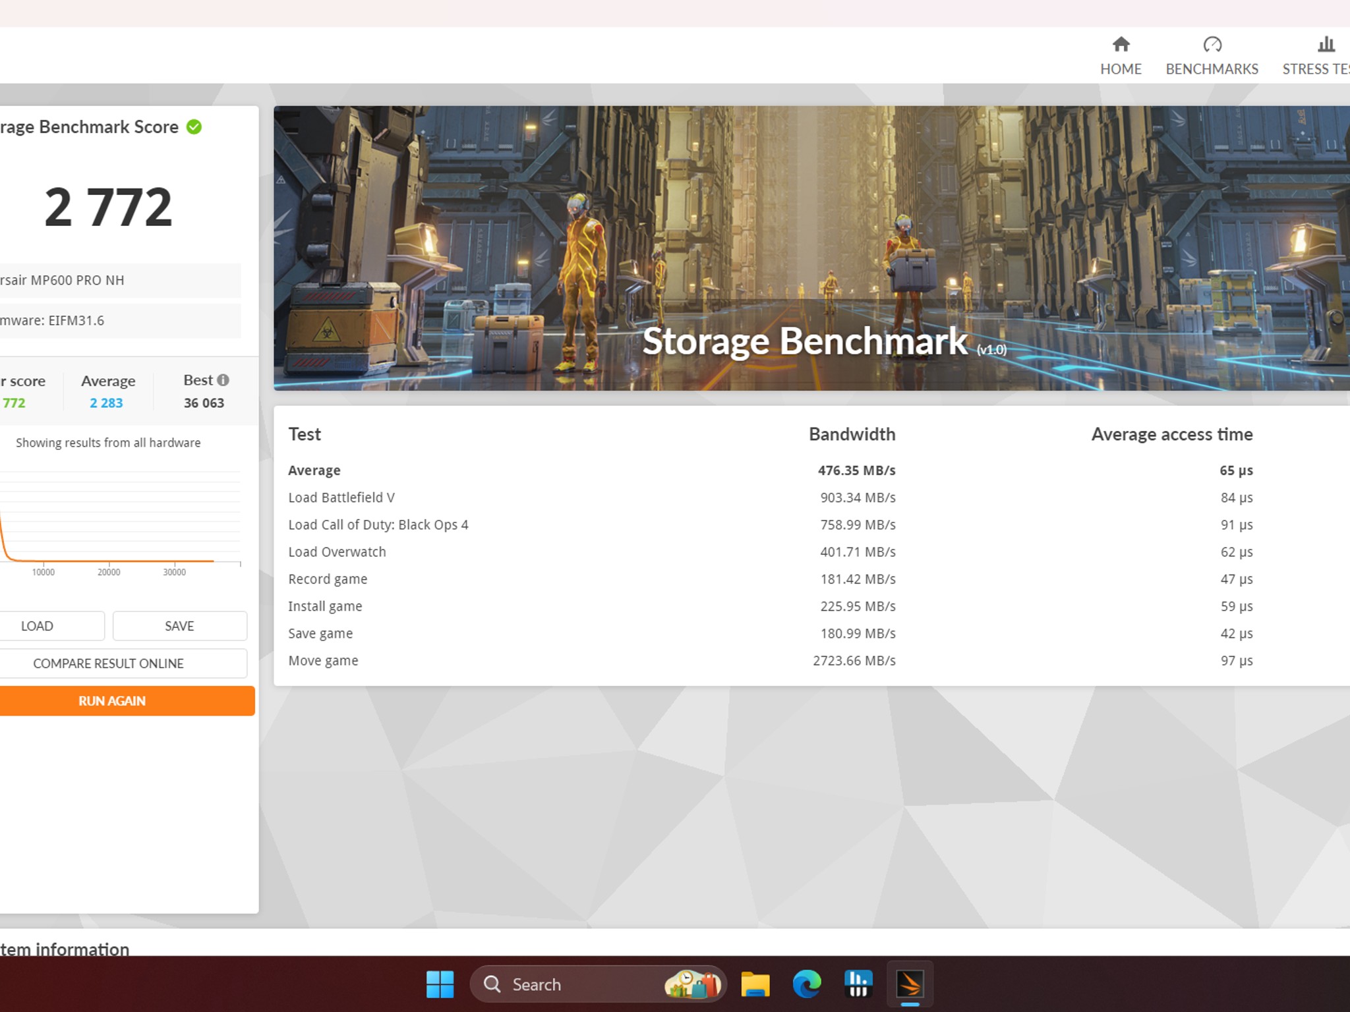Click the green validation checkmark icon

194,126
